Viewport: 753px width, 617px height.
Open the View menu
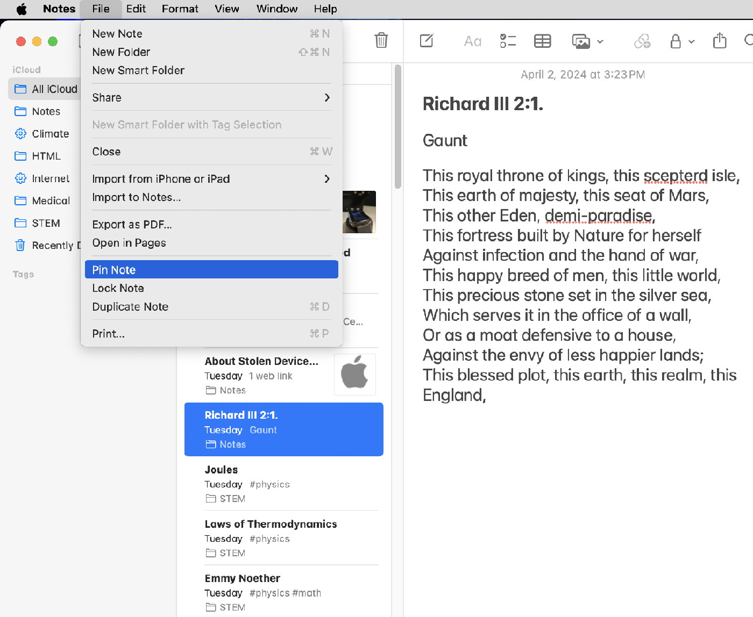click(x=227, y=9)
